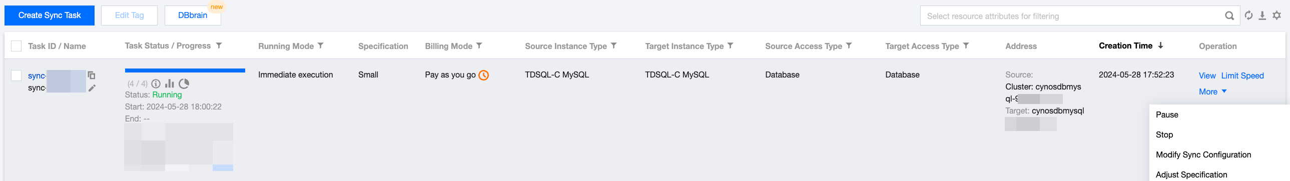Filter by Task Status / Progress
Viewport: 1290px width, 181px height.
(x=219, y=45)
